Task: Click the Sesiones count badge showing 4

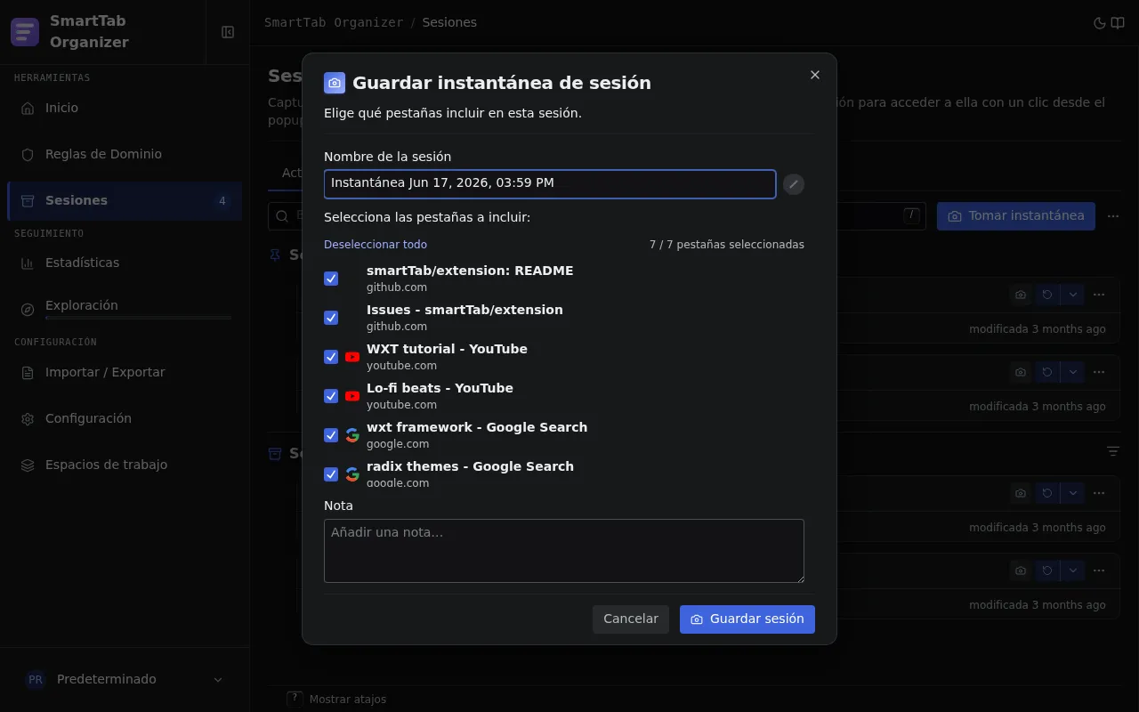Action: (222, 200)
